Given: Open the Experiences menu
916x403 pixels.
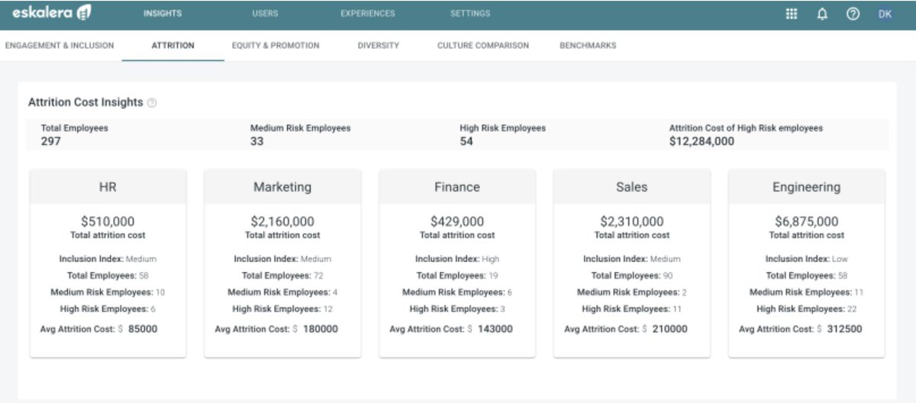Looking at the screenshot, I should pyautogui.click(x=367, y=14).
